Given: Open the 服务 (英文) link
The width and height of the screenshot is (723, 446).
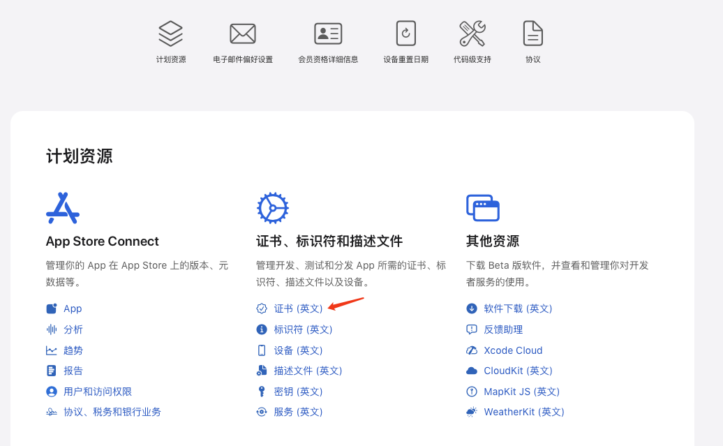Looking at the screenshot, I should point(298,412).
